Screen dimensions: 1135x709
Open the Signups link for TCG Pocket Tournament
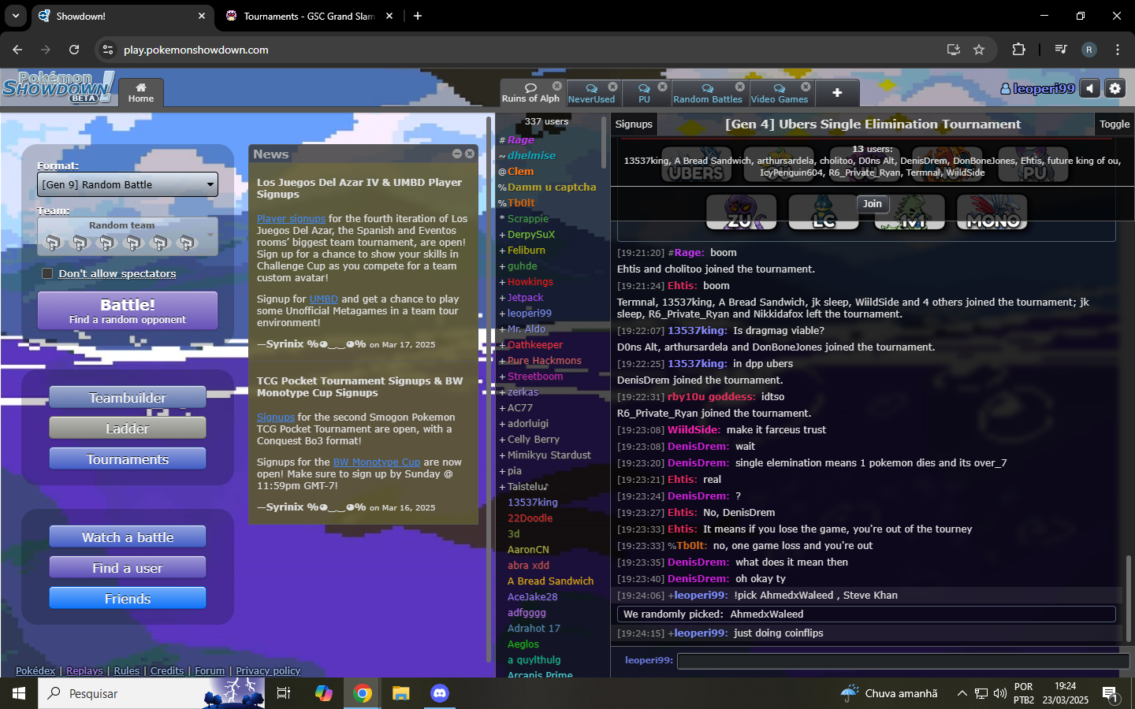(275, 418)
